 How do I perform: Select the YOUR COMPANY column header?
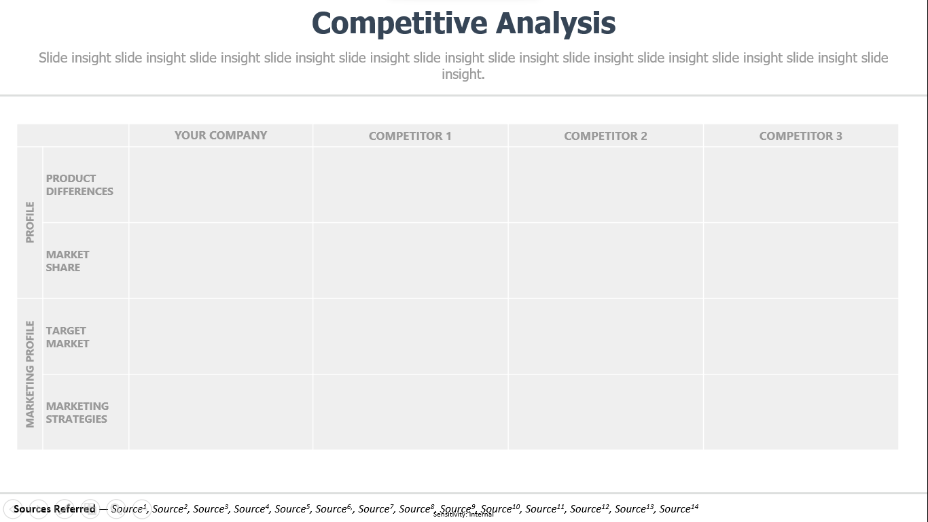tap(221, 135)
